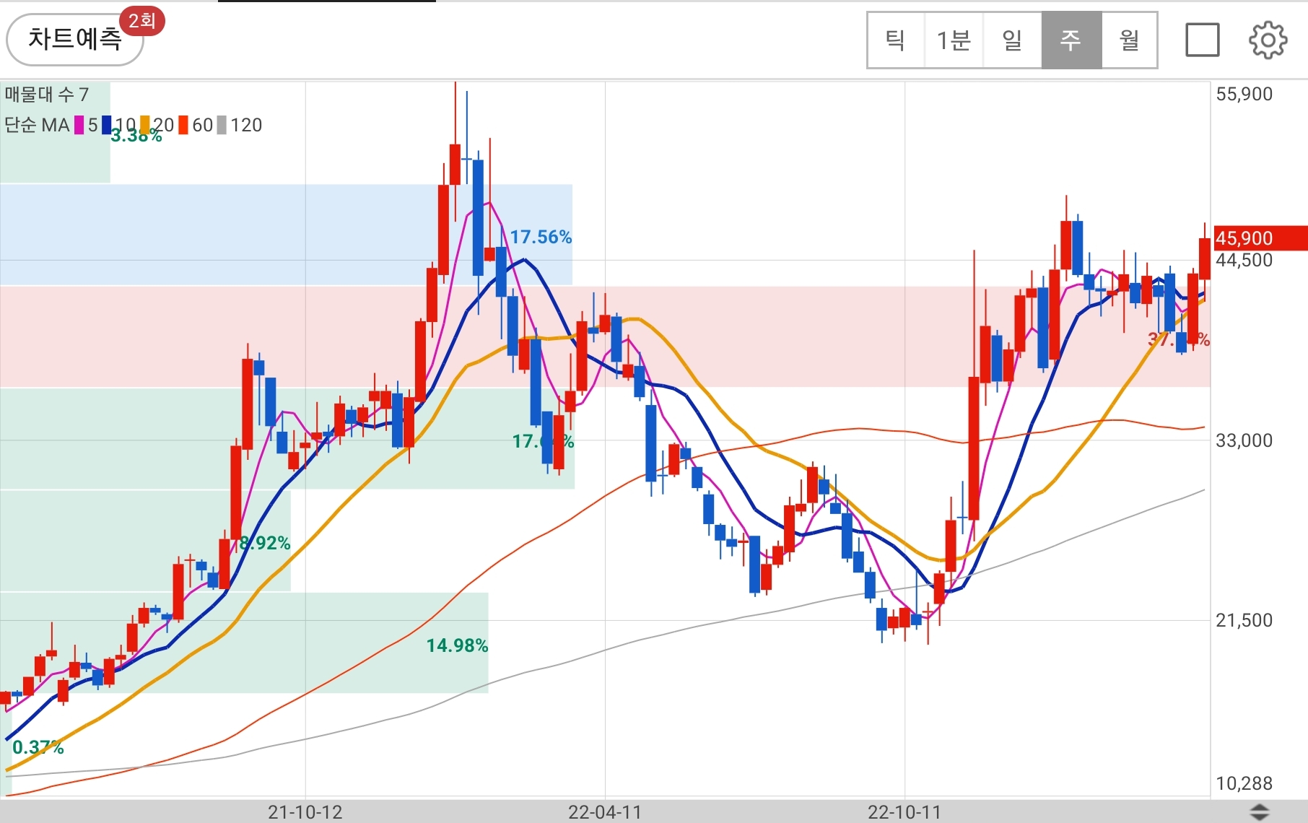Switch to the 1분 one-minute tab
1308x823 pixels.
[x=954, y=40]
